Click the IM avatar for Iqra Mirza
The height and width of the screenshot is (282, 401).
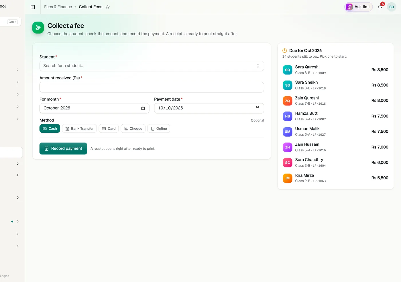tap(288, 178)
